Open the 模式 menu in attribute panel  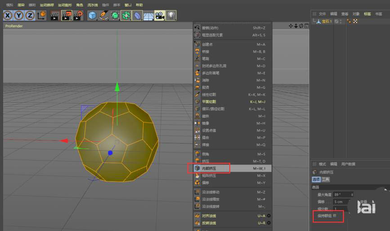(322, 164)
